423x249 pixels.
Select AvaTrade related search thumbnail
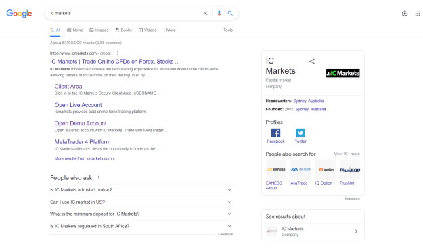point(300,169)
